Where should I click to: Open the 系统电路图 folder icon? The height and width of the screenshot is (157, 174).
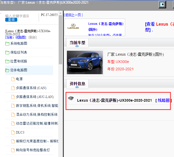[7, 43]
